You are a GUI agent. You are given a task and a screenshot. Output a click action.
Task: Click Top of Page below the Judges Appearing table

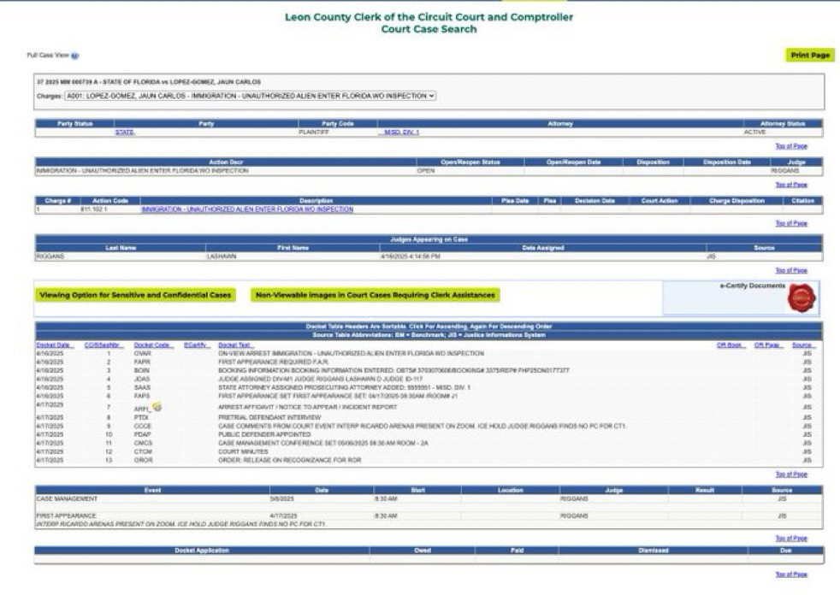[x=791, y=270]
